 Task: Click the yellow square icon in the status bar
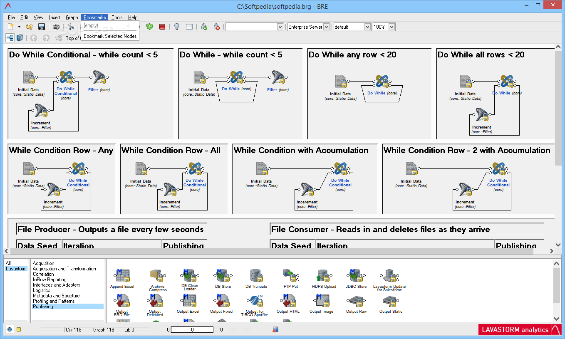click(19, 329)
